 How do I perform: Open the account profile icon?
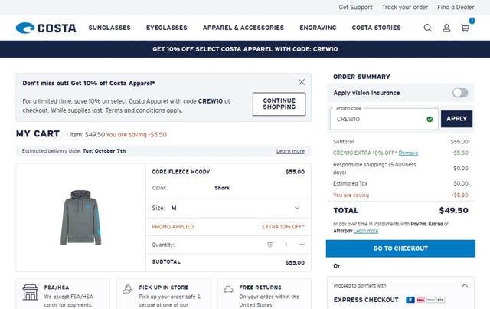click(x=446, y=28)
